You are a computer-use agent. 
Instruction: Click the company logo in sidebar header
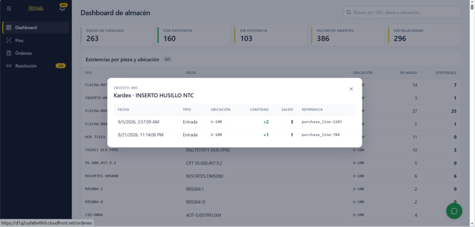pos(35,8)
